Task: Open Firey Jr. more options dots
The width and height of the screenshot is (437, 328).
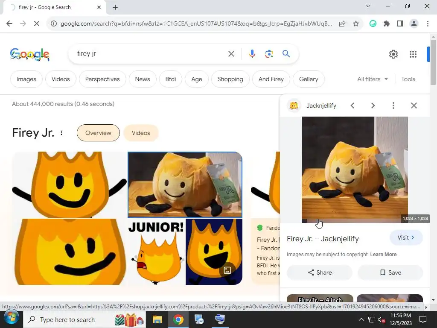Action: [61, 133]
